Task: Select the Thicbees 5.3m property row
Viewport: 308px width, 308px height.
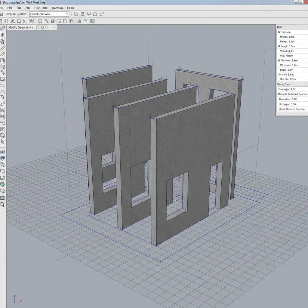Action: 292,60
